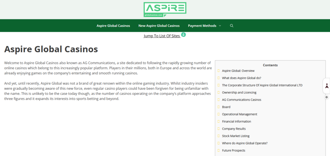This screenshot has height=156, width=330.
Task: Jump to What does Aspire Global do?
Action: pos(241,78)
